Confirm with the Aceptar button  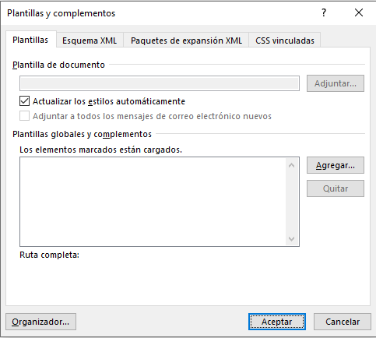pyautogui.click(x=277, y=322)
